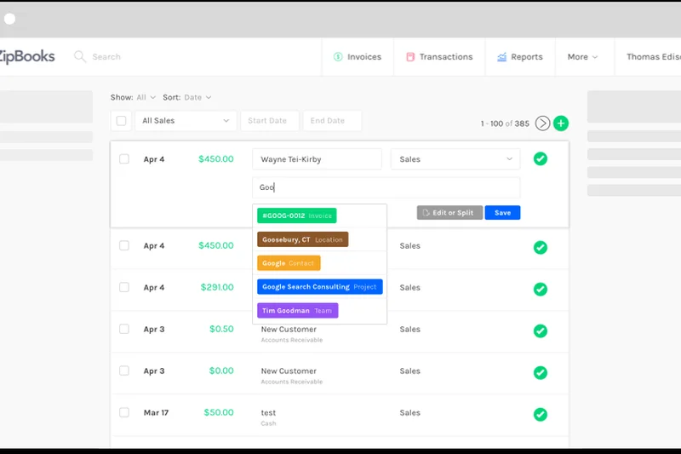
Task: Click green checkmark on $0.50 row
Action: tap(540, 330)
